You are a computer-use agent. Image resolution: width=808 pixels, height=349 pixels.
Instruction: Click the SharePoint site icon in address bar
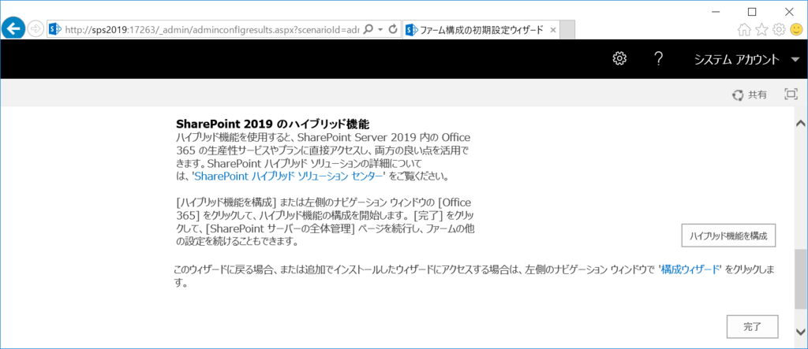55,29
